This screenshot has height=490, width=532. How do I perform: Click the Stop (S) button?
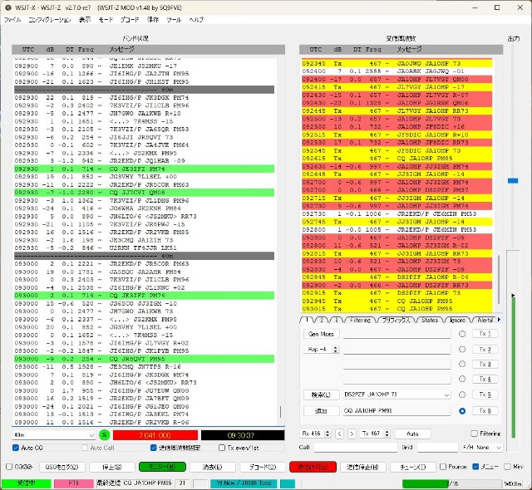111,467
